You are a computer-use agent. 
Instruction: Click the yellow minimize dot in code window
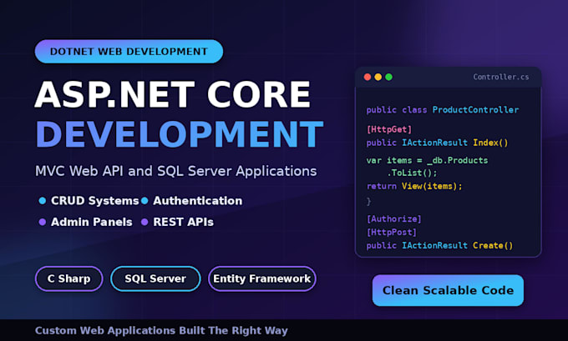(378, 77)
